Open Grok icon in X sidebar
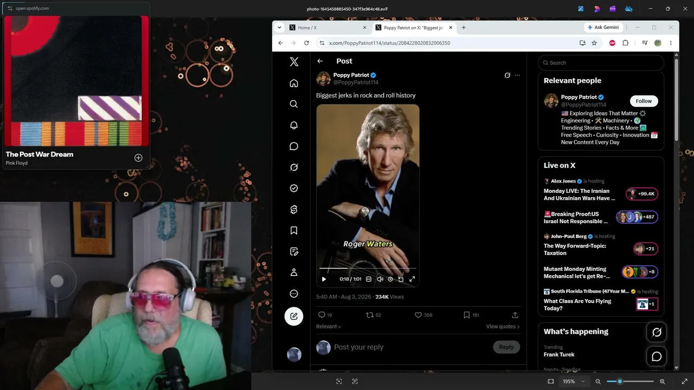 [294, 167]
